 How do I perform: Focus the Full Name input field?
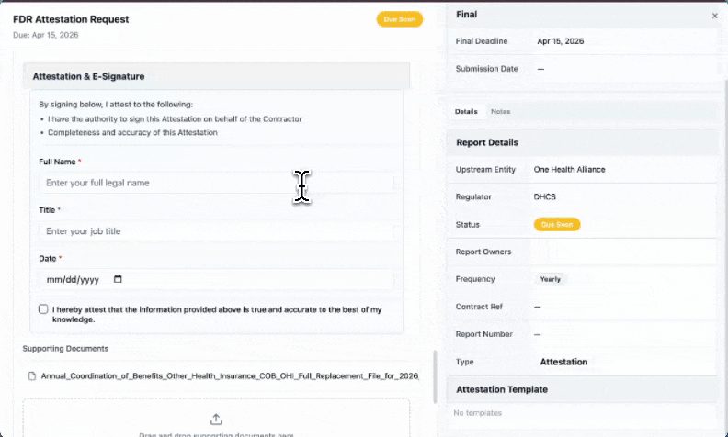(216, 183)
